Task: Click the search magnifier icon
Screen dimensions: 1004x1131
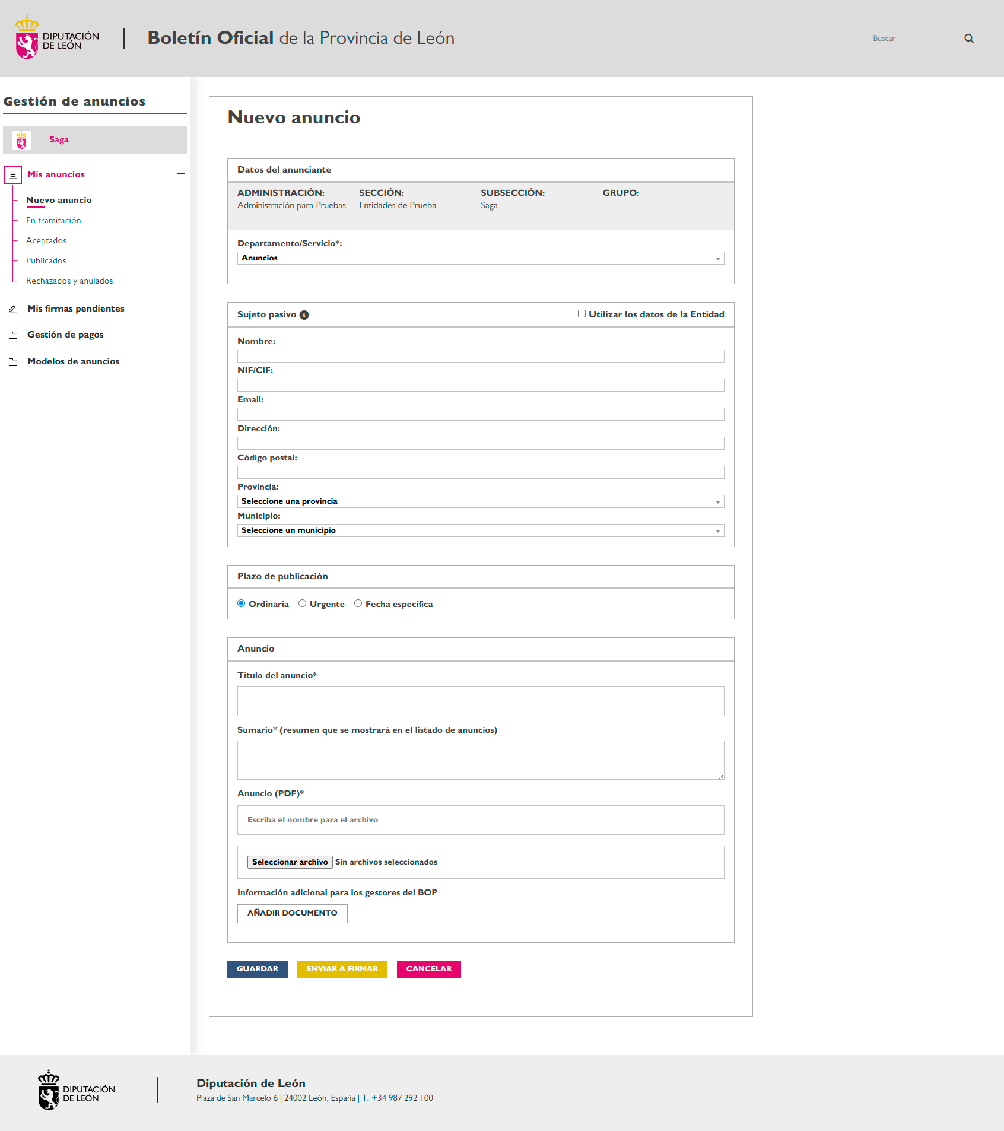Action: coord(968,39)
